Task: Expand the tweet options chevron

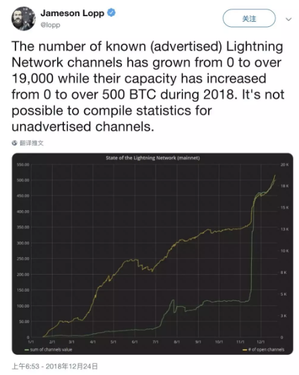Action: tap(289, 19)
